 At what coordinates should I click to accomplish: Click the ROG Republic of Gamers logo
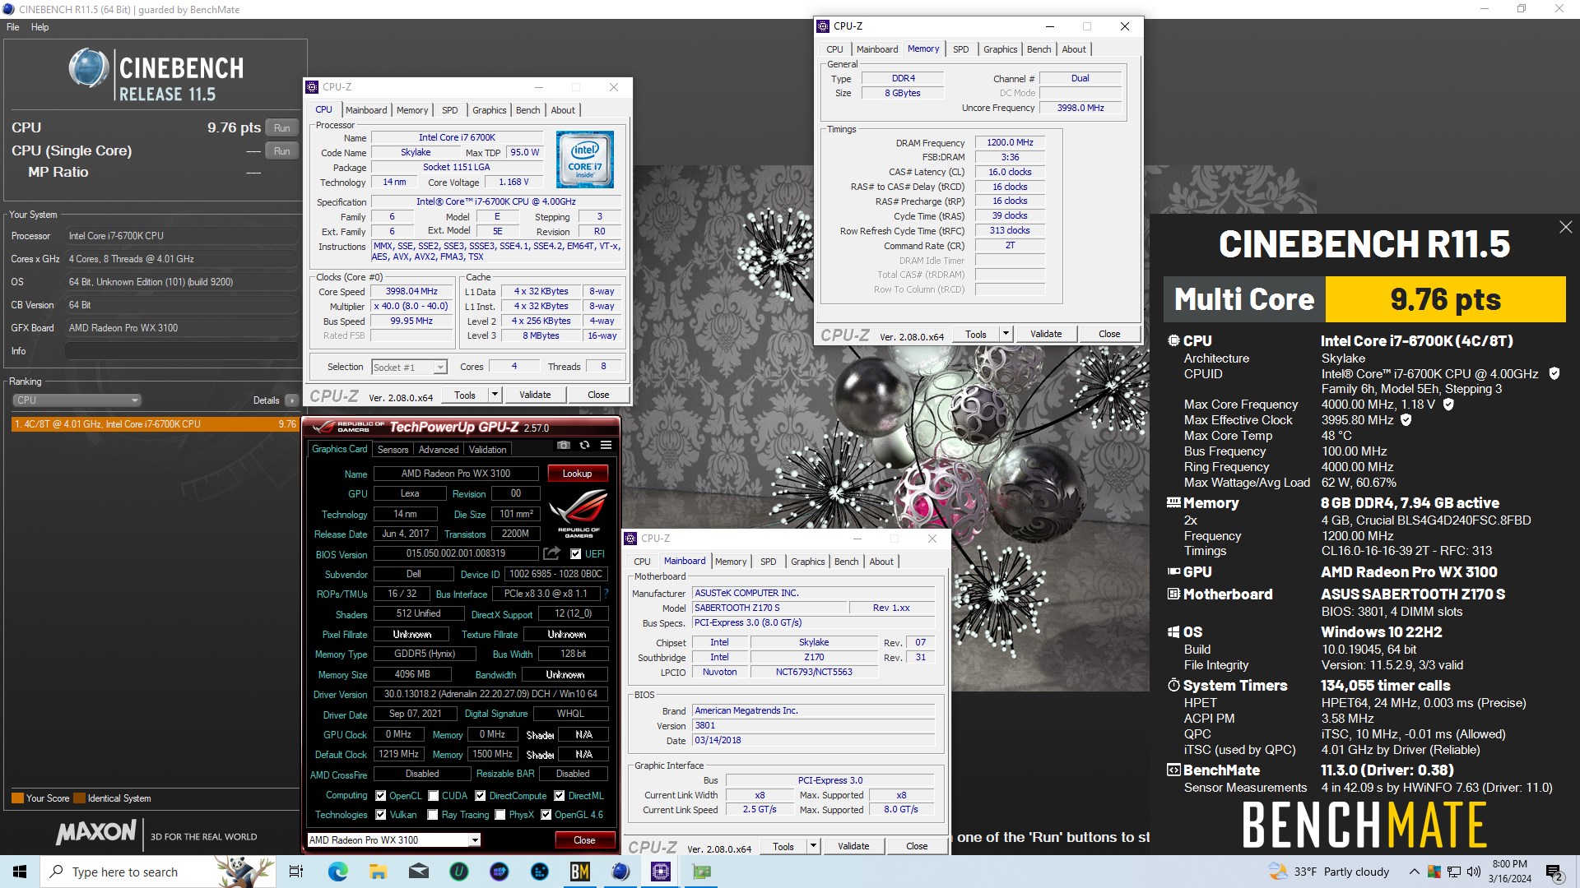pos(579,513)
